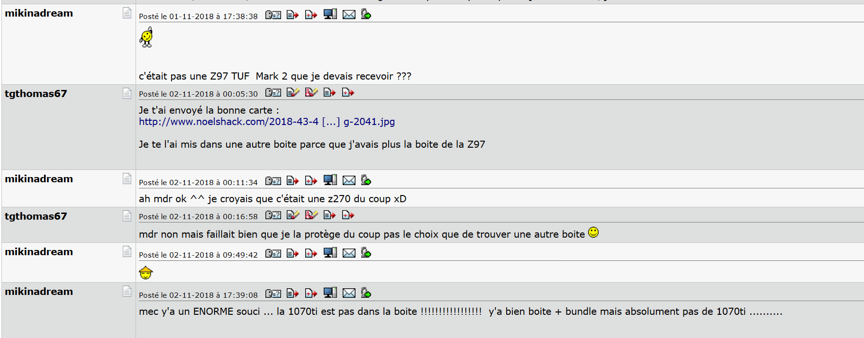Viewport: 864px width, 338px height.
Task: Multi-quote tgthomas67's 00:16:58 post
Action: (x=348, y=215)
